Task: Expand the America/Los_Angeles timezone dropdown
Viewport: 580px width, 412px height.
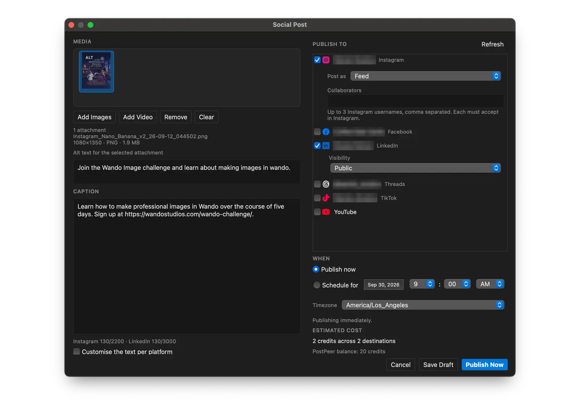Action: (x=423, y=305)
